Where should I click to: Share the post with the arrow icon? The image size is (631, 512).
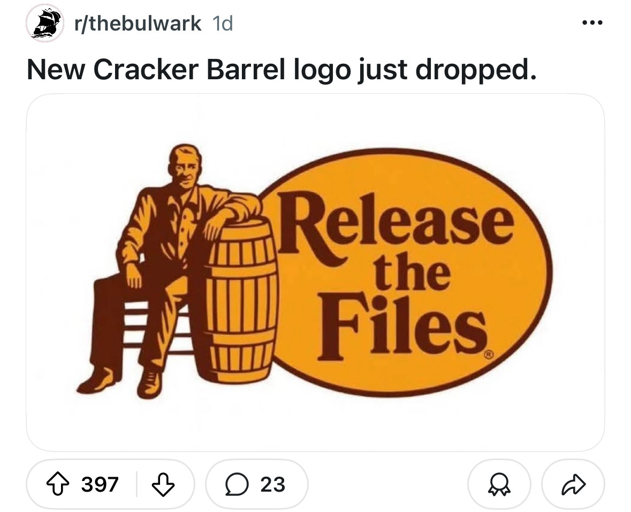573,484
